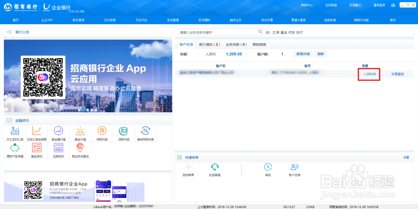Open 跨银行功能 menu
Viewport: 418px width, 209px height.
pos(362,20)
